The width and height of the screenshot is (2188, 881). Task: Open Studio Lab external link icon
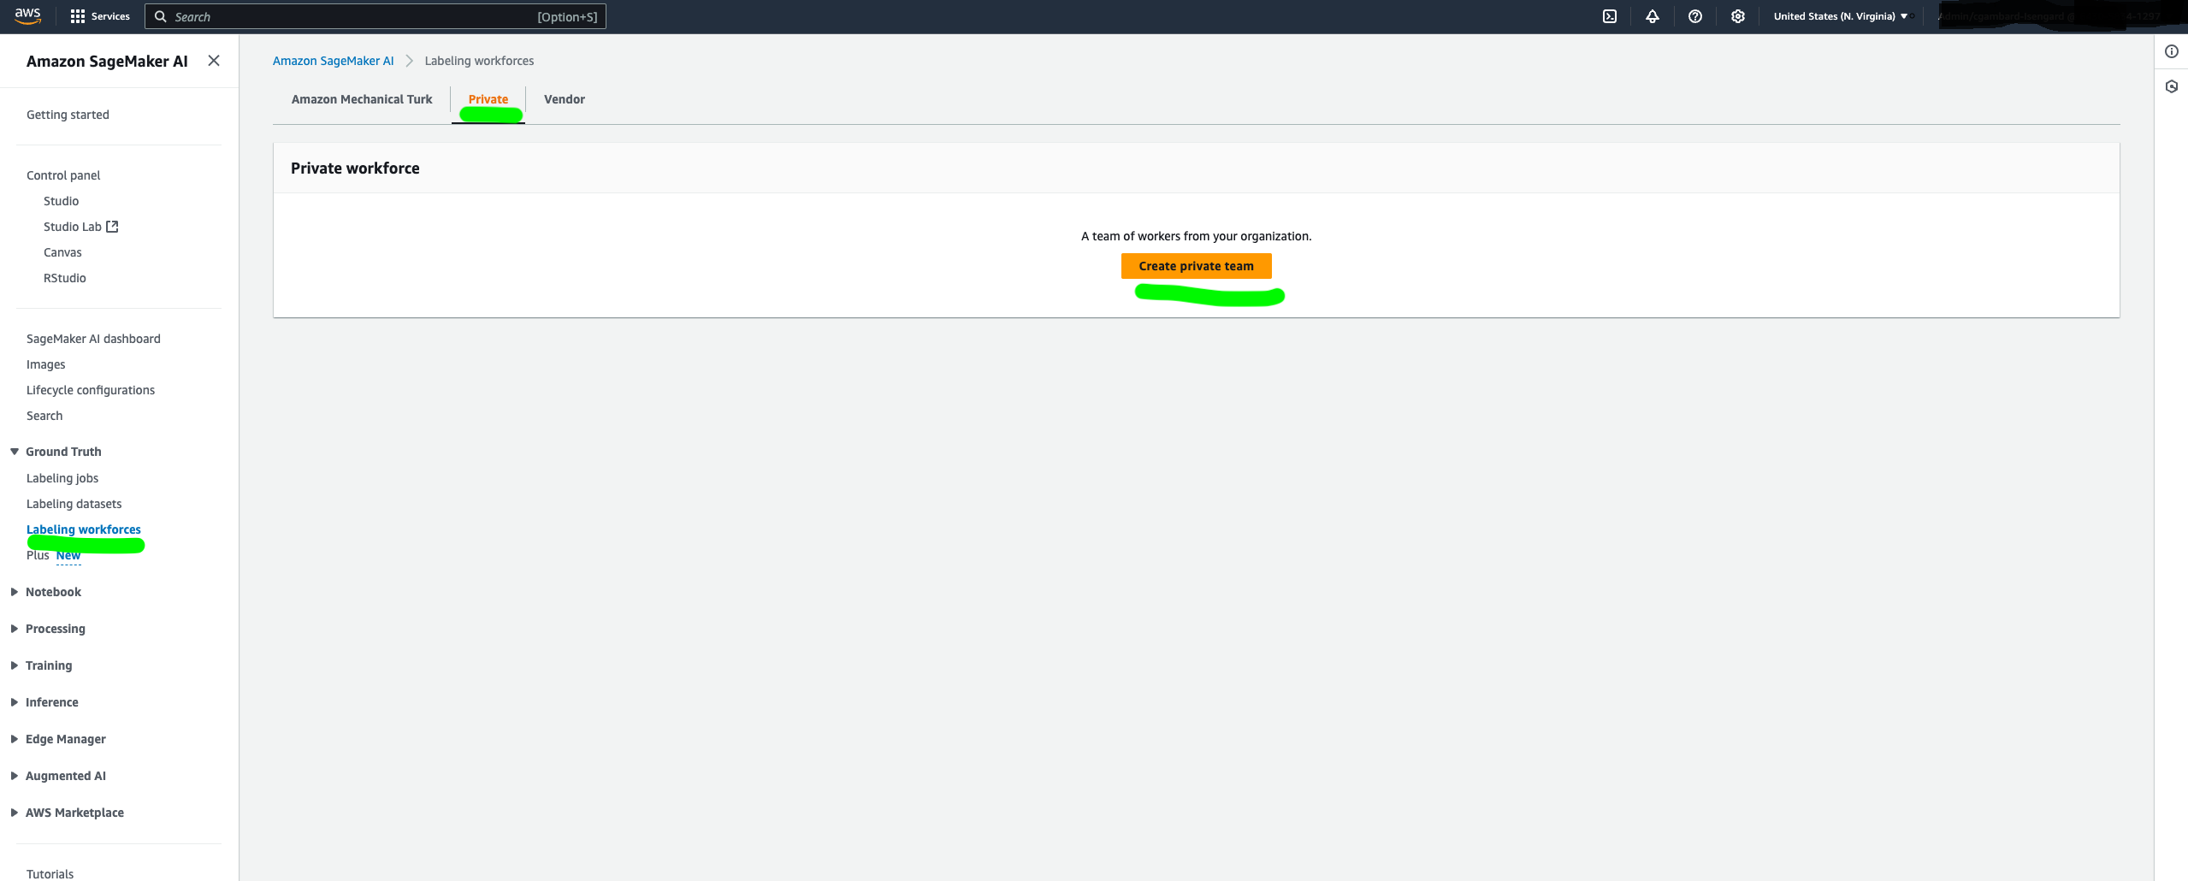coord(112,227)
